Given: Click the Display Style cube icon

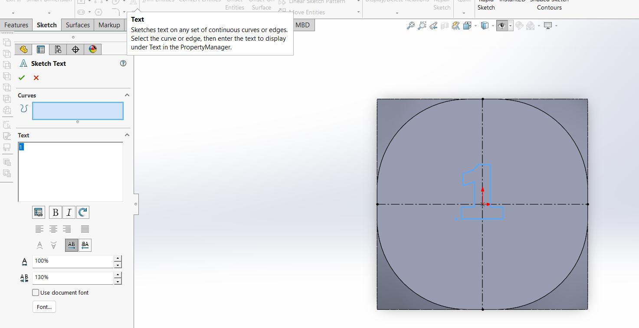Looking at the screenshot, I should tap(485, 26).
